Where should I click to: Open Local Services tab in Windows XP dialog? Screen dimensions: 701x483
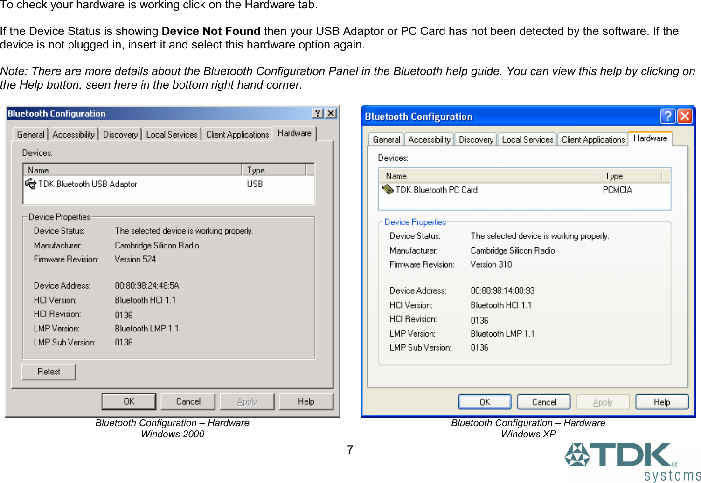coord(527,139)
